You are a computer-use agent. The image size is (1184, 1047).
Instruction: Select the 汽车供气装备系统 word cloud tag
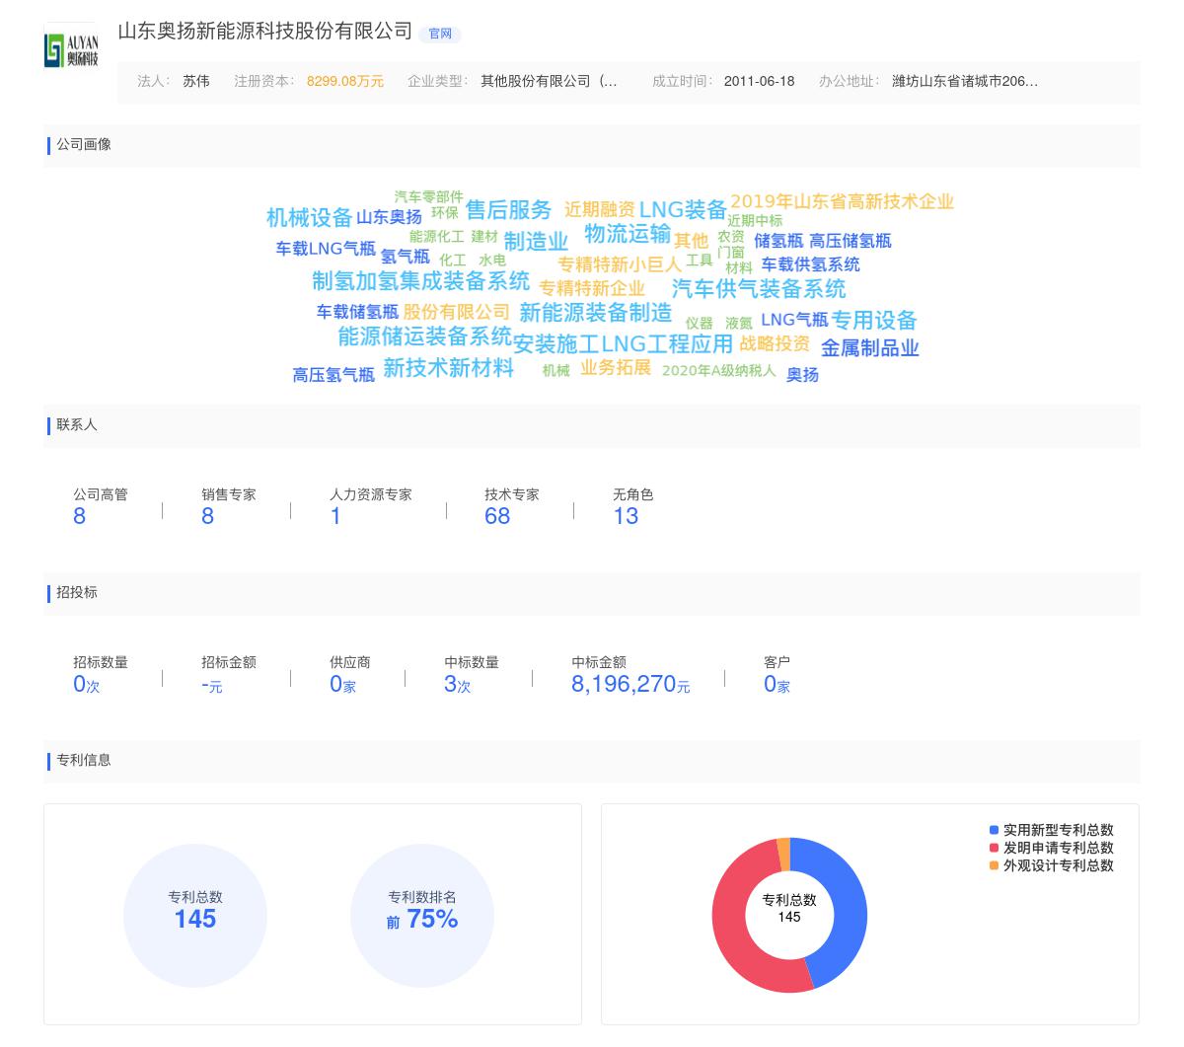click(x=758, y=289)
